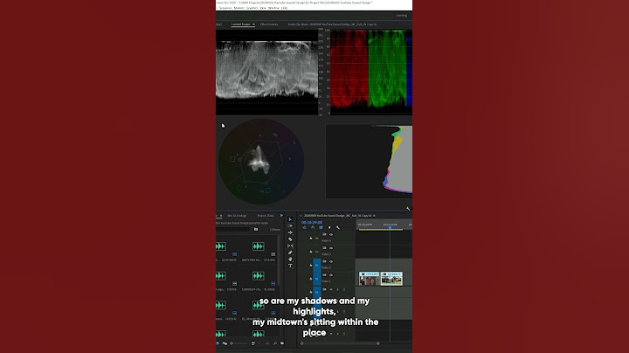
Task: Select the Selection arrow tool
Action: (290, 219)
